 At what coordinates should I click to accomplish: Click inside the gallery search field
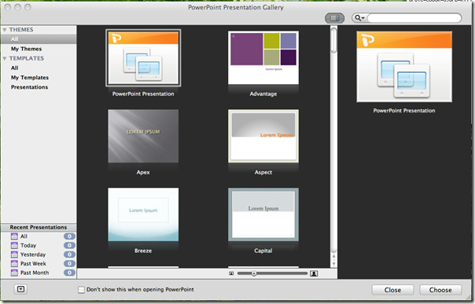point(414,18)
